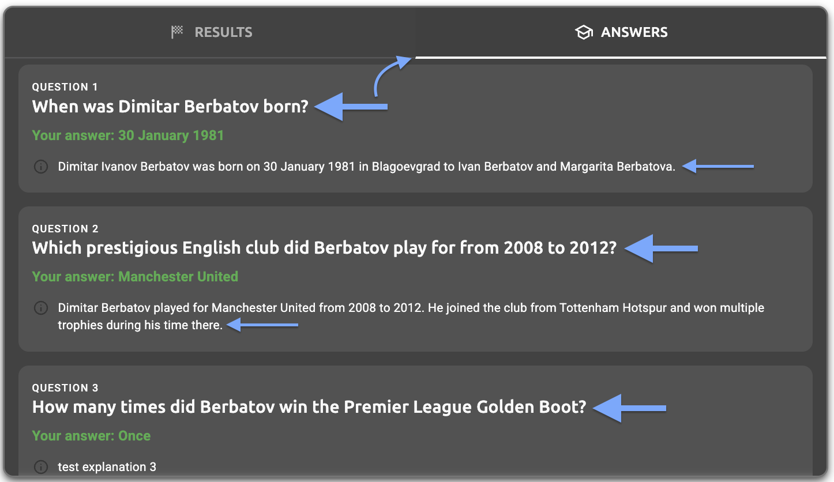Switch to the Results tab
The width and height of the screenshot is (834, 482).
212,32
